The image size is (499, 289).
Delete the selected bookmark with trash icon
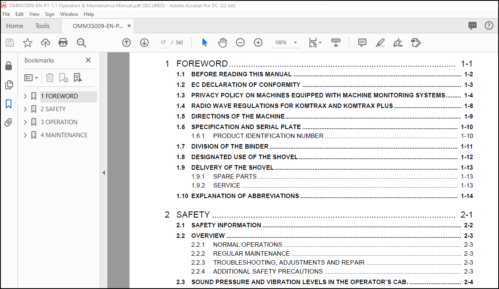coord(50,78)
